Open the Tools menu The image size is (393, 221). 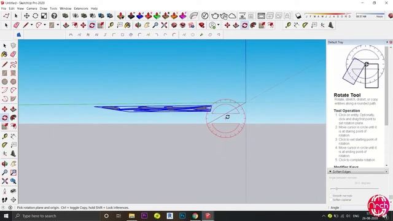(x=53, y=9)
